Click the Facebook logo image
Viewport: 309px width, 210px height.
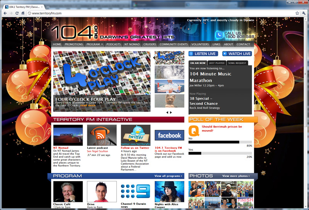click(169, 135)
